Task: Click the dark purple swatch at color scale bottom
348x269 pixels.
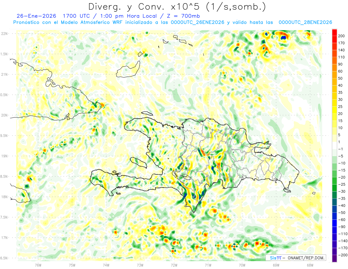Action: point(334,258)
